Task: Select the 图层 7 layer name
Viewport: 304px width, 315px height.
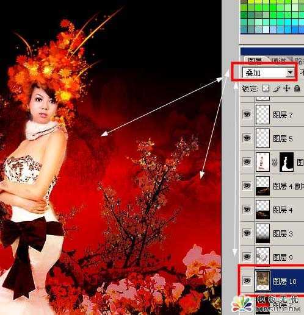Action: [283, 115]
